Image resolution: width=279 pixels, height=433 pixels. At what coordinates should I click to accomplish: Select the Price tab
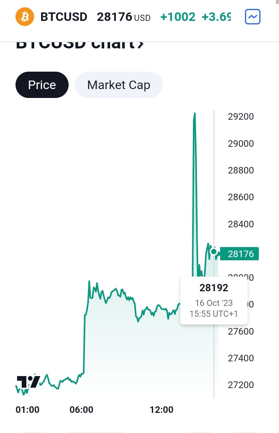point(42,85)
